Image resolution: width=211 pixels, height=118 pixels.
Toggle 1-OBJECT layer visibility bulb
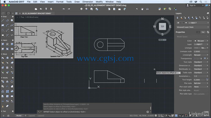point(178,23)
